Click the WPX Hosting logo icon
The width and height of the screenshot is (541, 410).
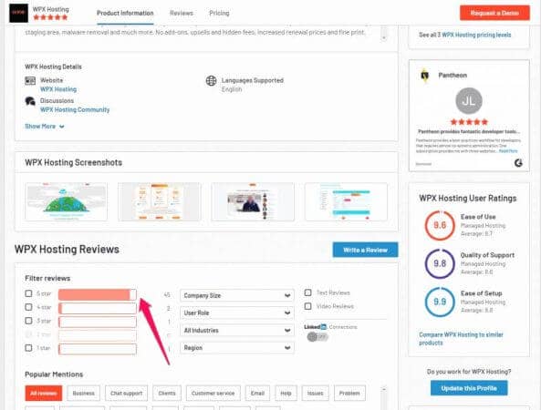(x=18, y=13)
